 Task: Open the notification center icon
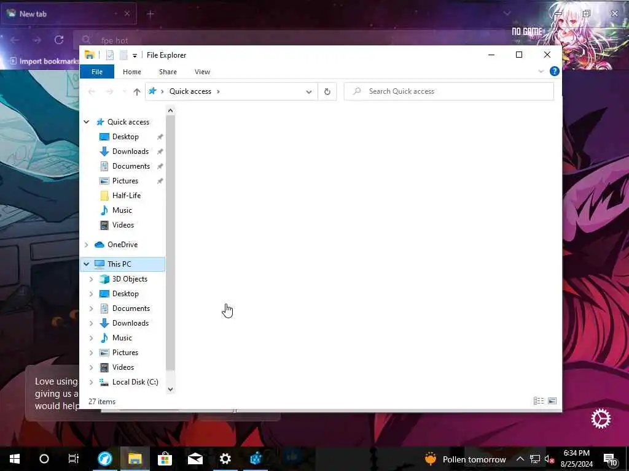610,459
